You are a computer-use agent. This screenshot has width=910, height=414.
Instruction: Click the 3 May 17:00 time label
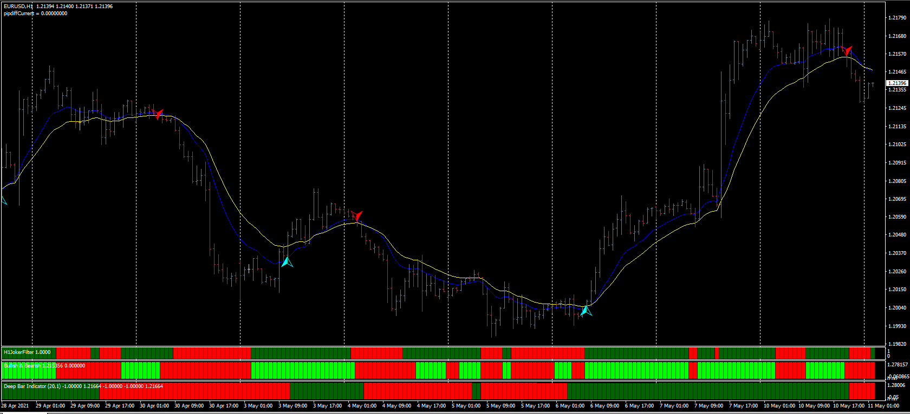click(328, 406)
